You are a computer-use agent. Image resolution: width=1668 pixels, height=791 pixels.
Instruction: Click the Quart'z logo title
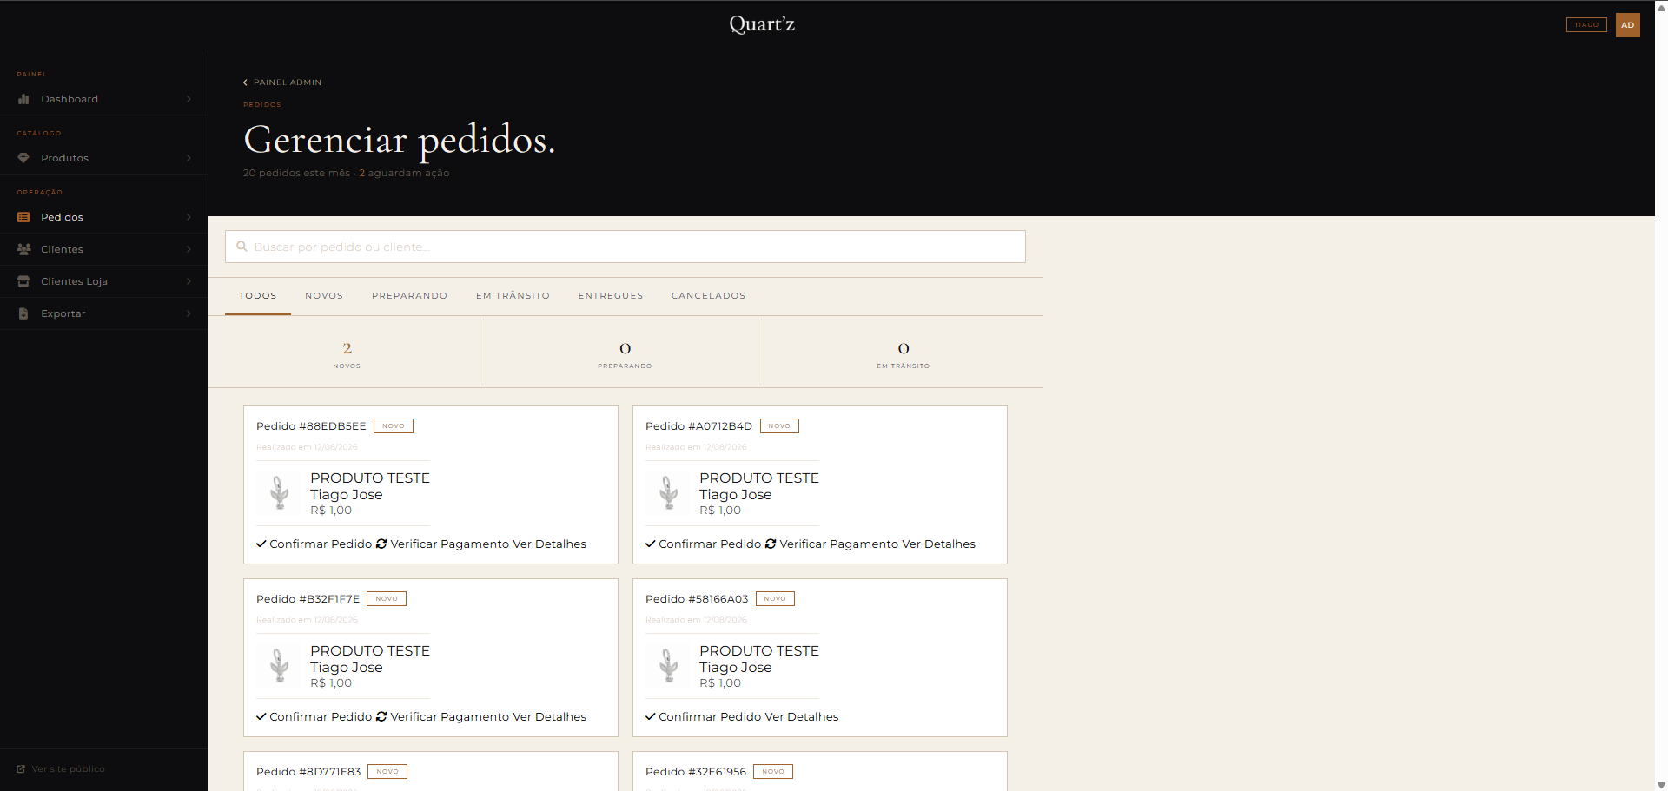click(762, 24)
